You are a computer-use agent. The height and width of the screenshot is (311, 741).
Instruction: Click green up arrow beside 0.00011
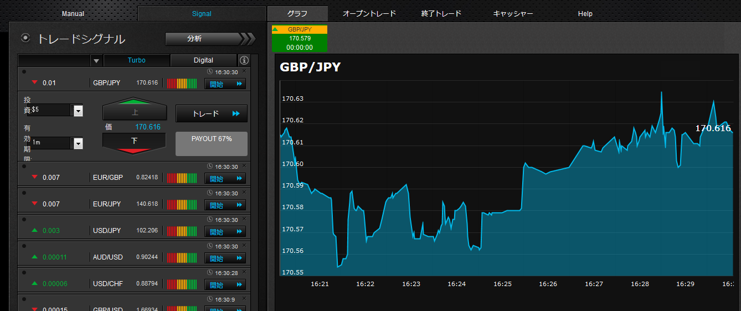click(34, 257)
